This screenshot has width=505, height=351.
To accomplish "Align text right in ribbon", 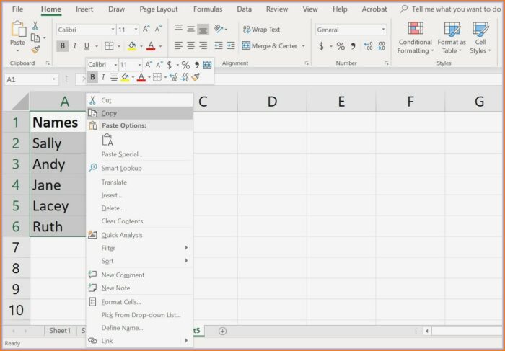I will pyautogui.click(x=203, y=45).
